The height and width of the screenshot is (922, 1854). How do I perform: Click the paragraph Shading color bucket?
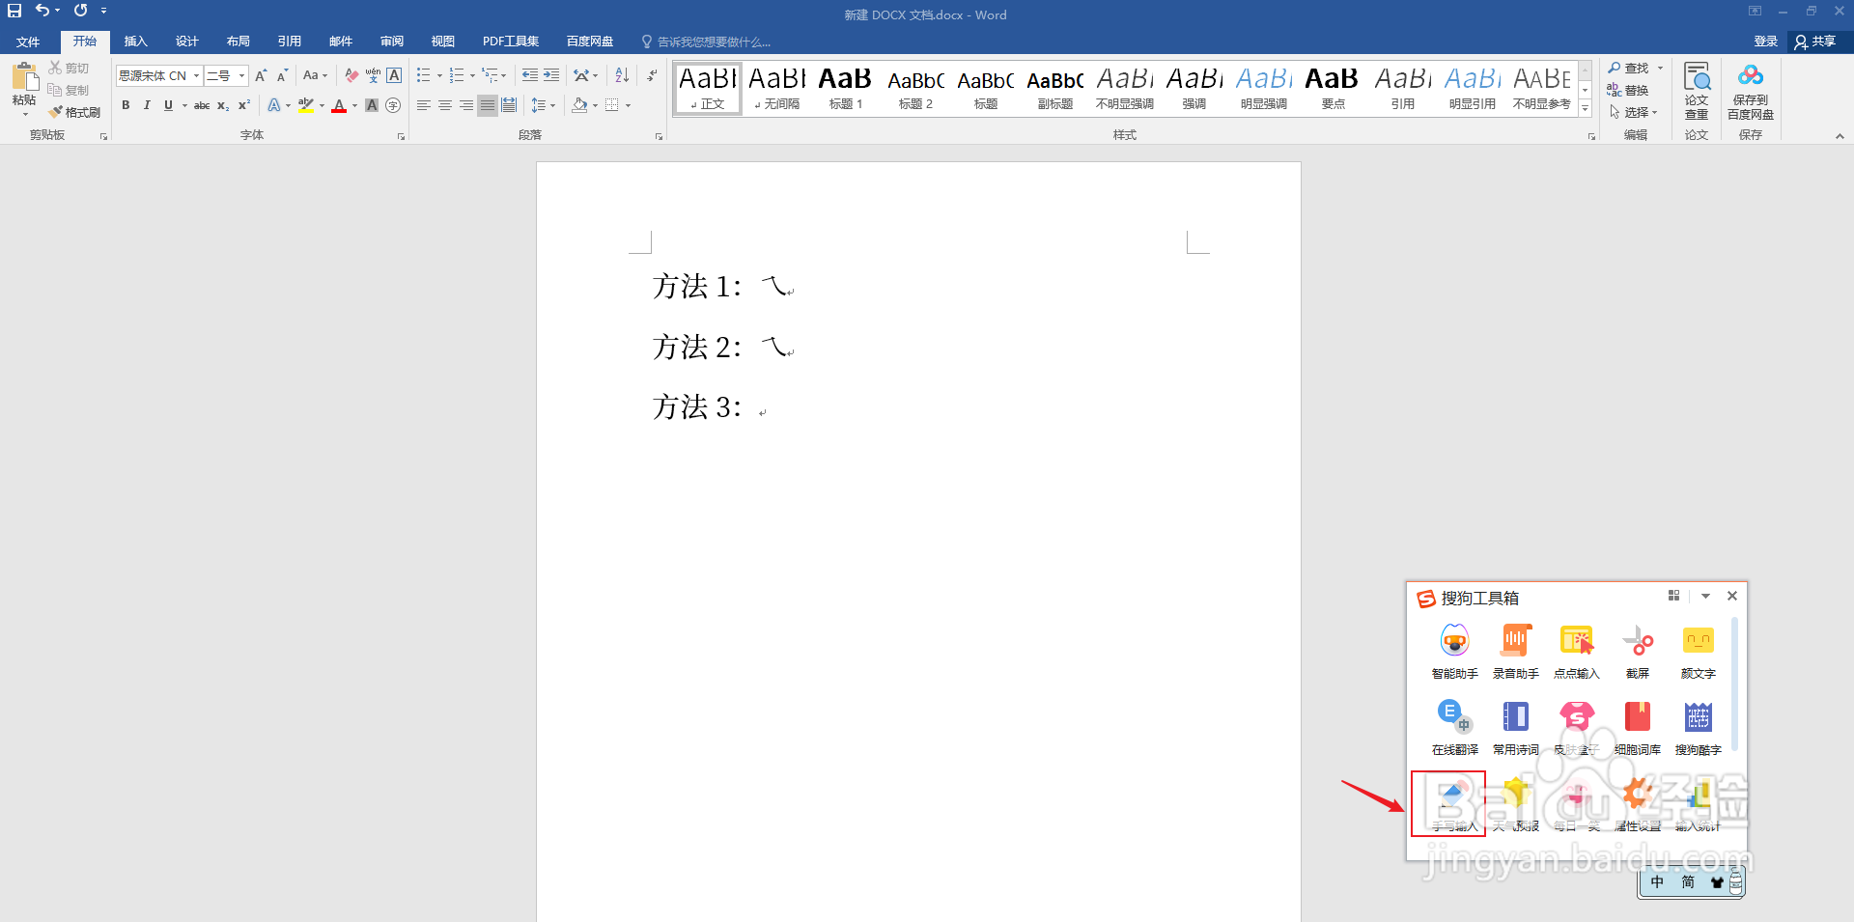tap(579, 105)
